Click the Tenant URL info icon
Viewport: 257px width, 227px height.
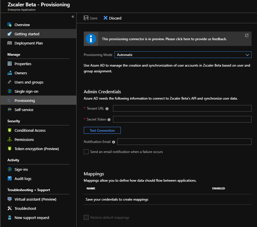tap(107, 109)
